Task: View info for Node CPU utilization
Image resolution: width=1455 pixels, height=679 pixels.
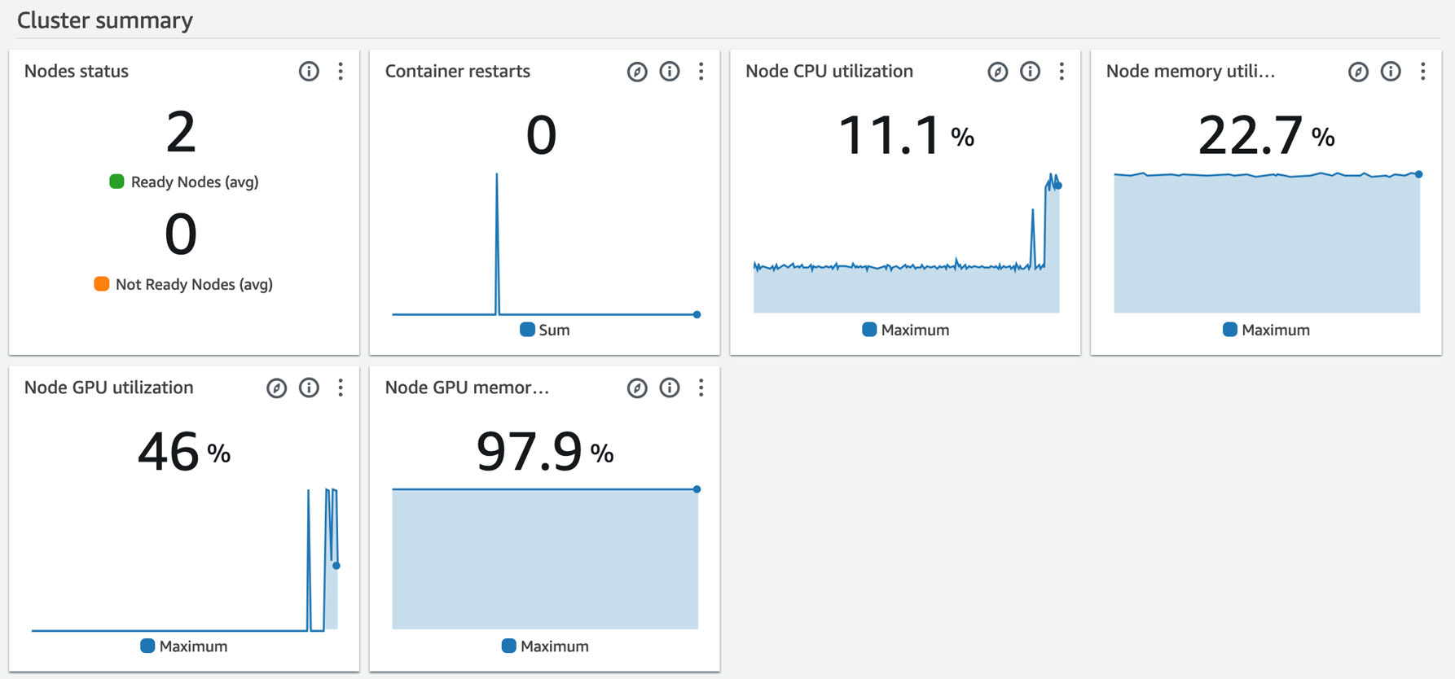Action: pyautogui.click(x=1031, y=72)
